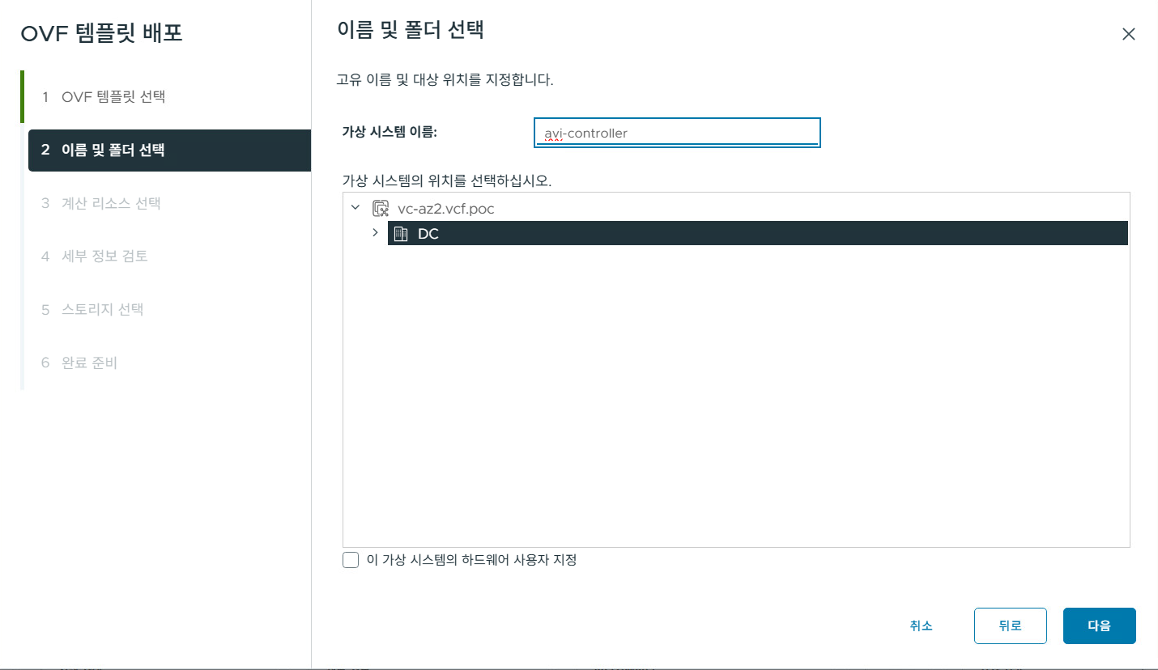Click the text 가상 시스템의 위치를 선택하십시오
The width and height of the screenshot is (1158, 670).
coord(447,180)
